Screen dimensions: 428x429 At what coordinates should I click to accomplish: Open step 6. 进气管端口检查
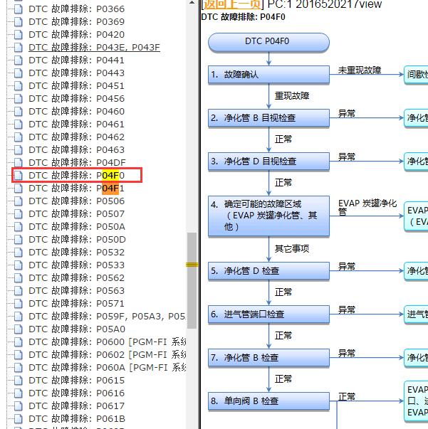click(x=268, y=314)
